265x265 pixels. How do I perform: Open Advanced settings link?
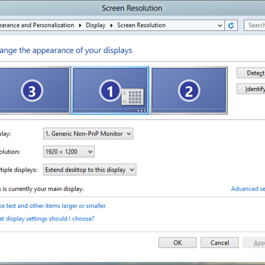pyautogui.click(x=248, y=189)
